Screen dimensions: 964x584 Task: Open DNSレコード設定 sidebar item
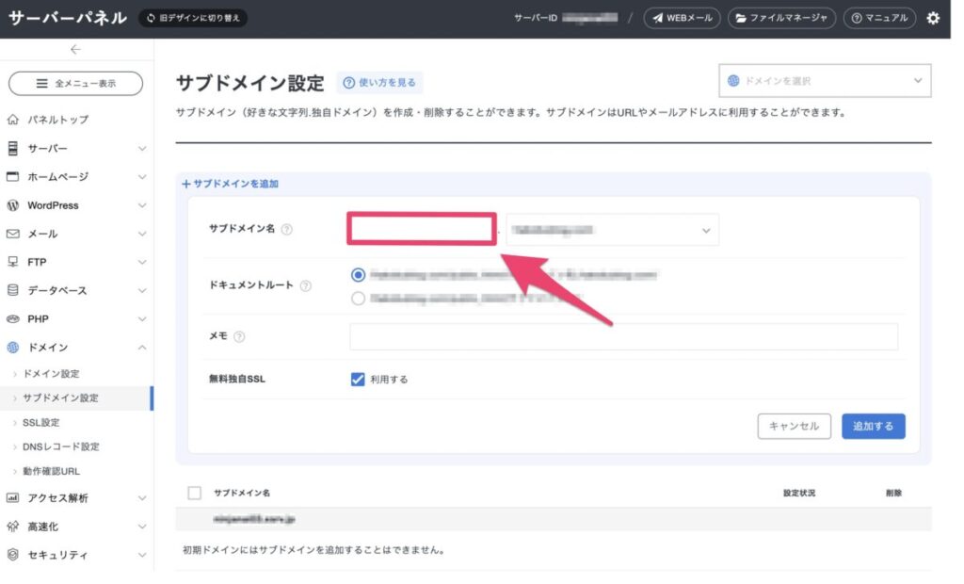60,446
